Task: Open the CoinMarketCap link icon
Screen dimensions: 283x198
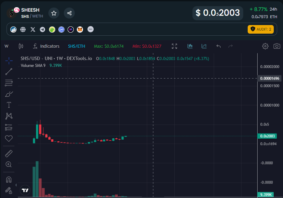Action: pos(61,29)
